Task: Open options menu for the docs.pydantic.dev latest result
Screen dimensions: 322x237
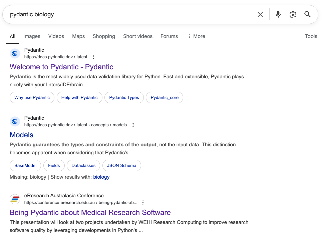Action: [93, 57]
